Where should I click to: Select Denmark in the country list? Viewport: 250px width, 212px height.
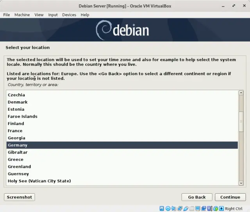pos(122,102)
